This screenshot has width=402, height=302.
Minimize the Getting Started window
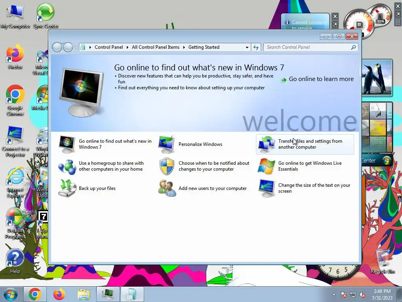pos(326,37)
